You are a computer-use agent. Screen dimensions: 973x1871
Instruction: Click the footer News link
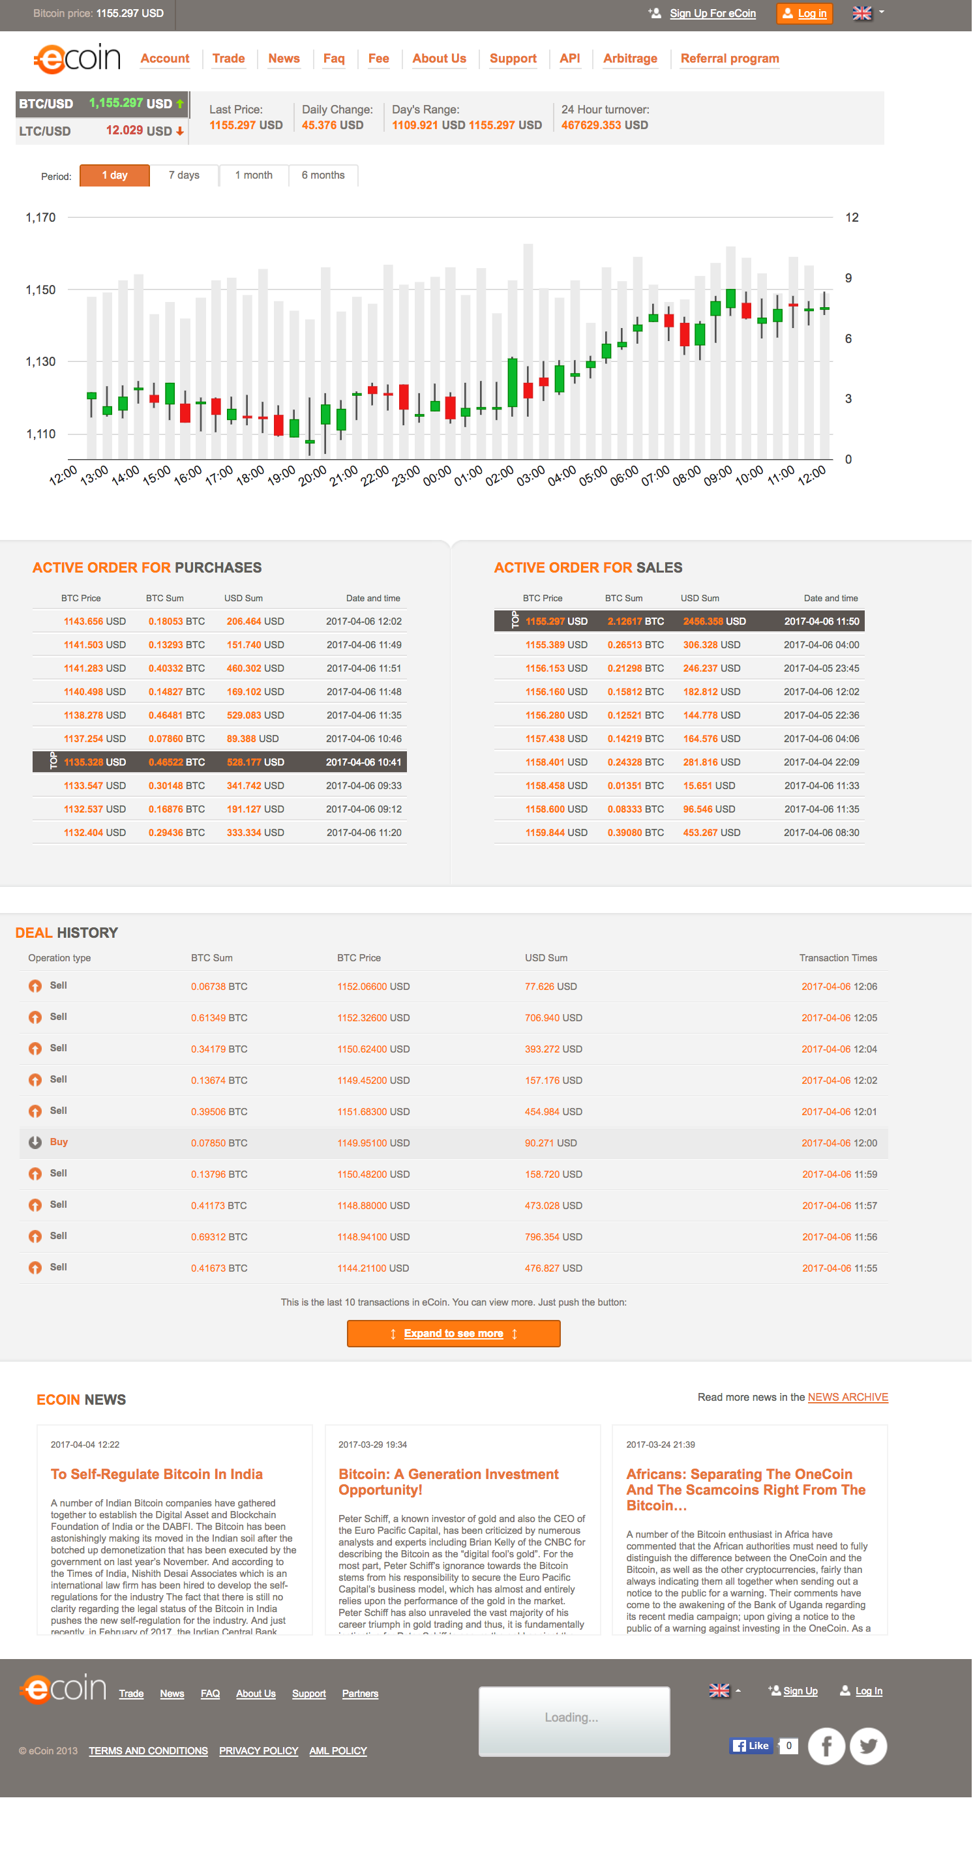click(172, 1693)
